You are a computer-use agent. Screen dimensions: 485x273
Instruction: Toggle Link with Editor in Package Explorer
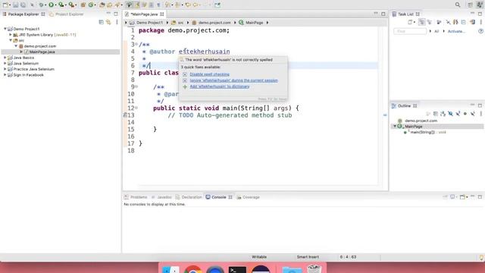point(108,22)
